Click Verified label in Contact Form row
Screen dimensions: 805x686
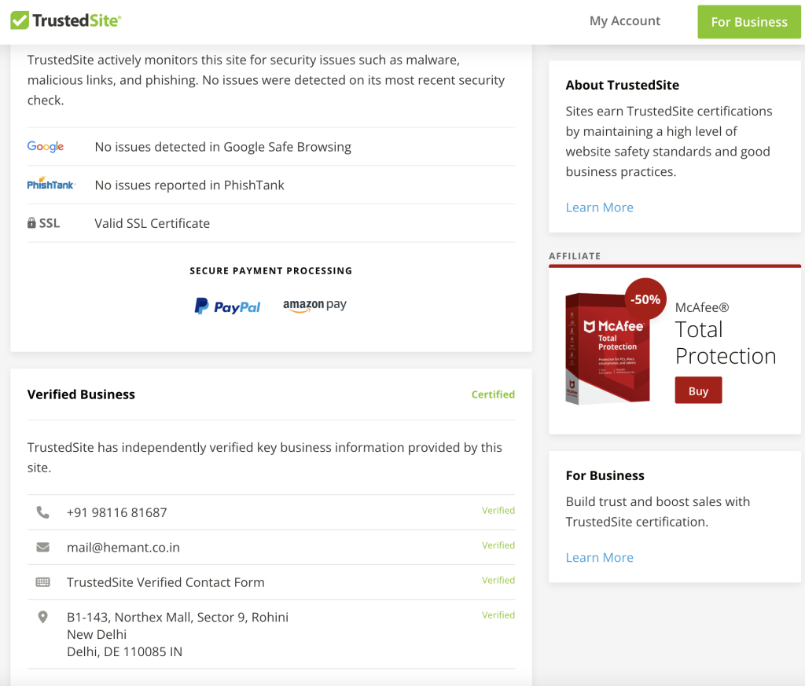point(498,580)
